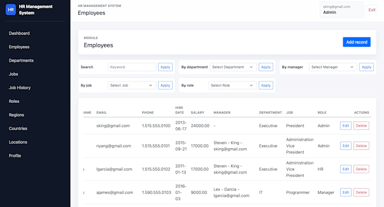Click the ajames@gmail.com email cell

pos(115,192)
